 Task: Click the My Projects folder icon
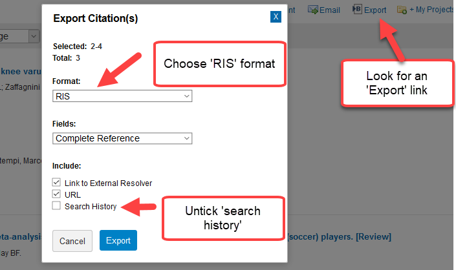pyautogui.click(x=402, y=10)
